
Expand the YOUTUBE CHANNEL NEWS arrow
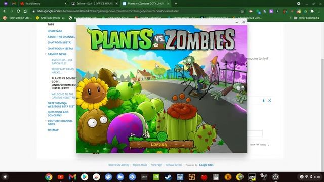coord(46,121)
